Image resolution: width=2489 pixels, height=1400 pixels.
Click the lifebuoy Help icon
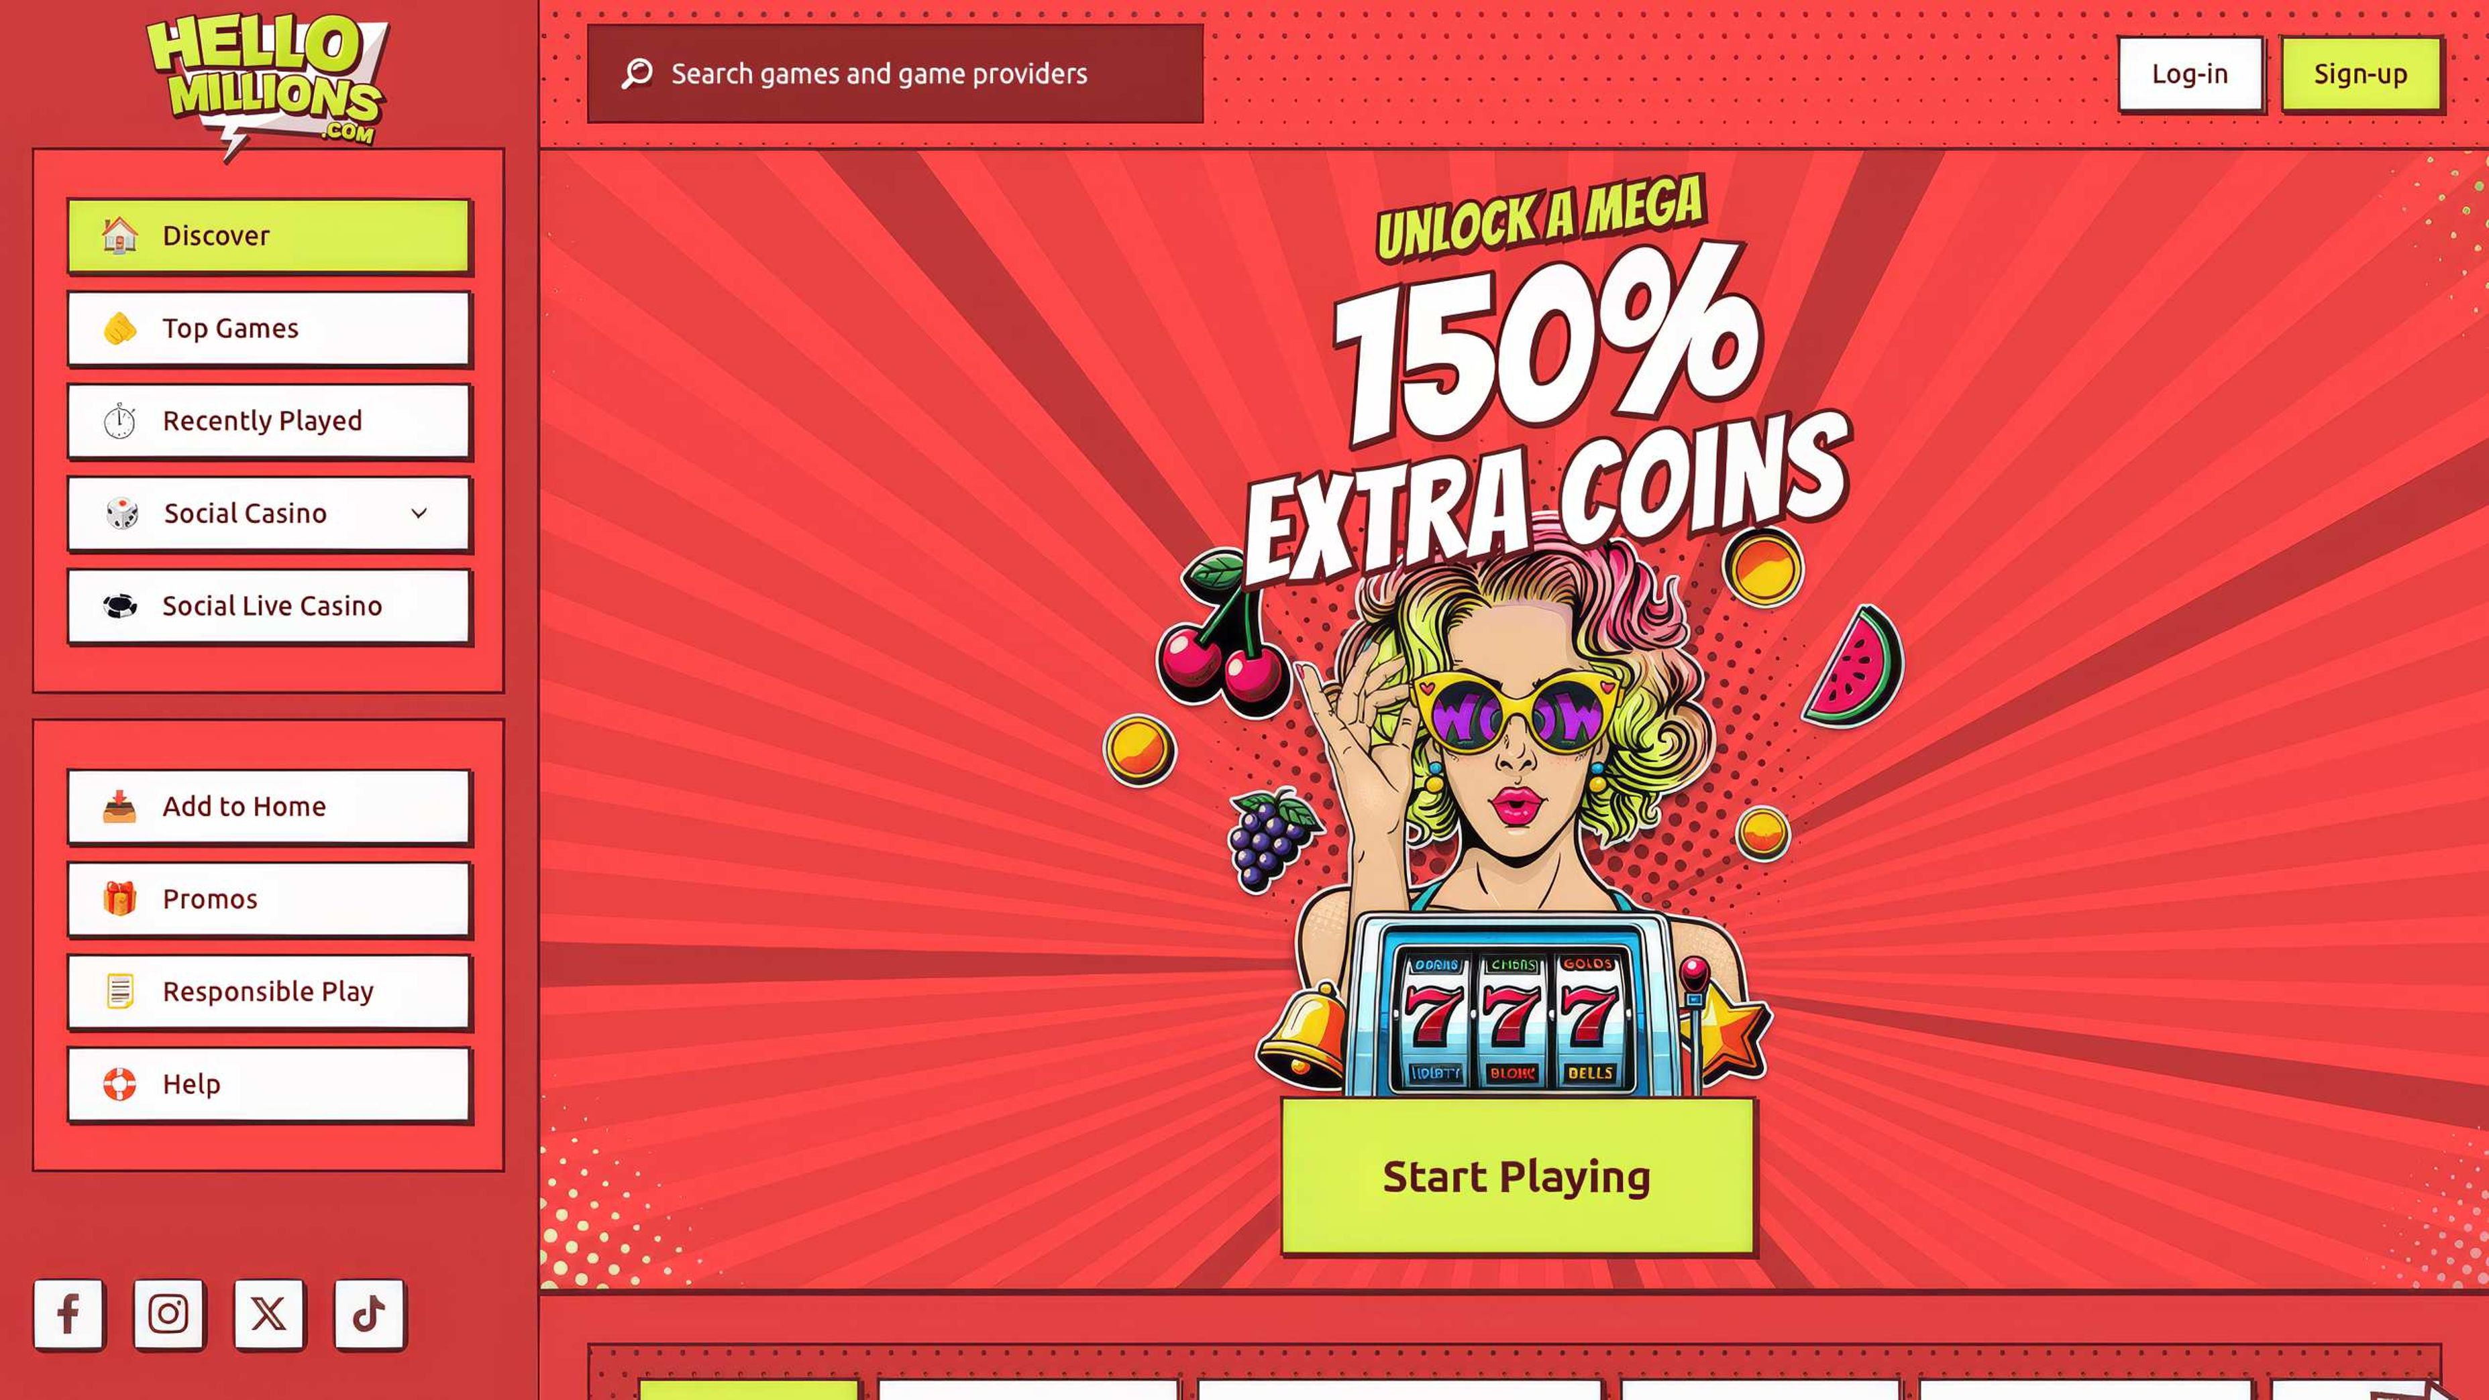(x=120, y=1084)
